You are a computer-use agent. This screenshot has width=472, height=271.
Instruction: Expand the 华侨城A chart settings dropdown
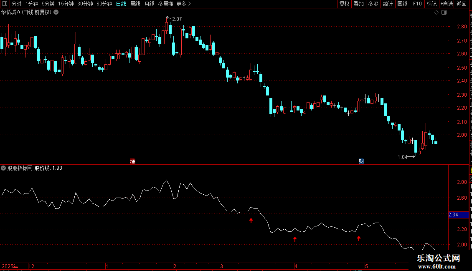[56, 13]
